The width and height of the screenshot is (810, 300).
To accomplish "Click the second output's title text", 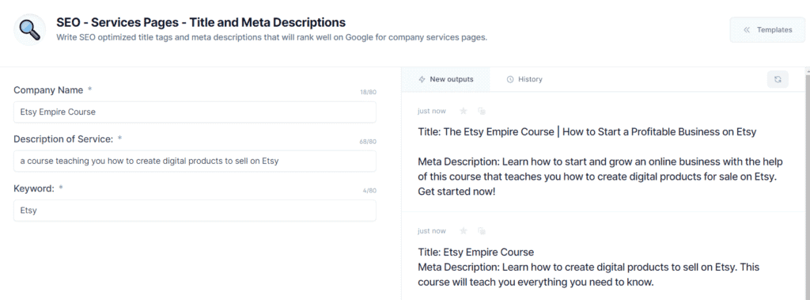I will click(475, 253).
